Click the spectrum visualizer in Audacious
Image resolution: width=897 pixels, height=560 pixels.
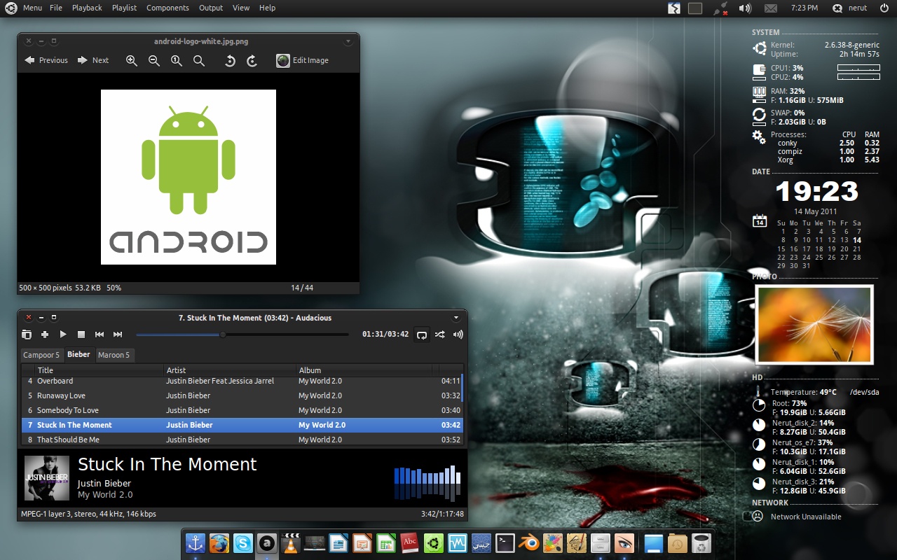click(427, 483)
